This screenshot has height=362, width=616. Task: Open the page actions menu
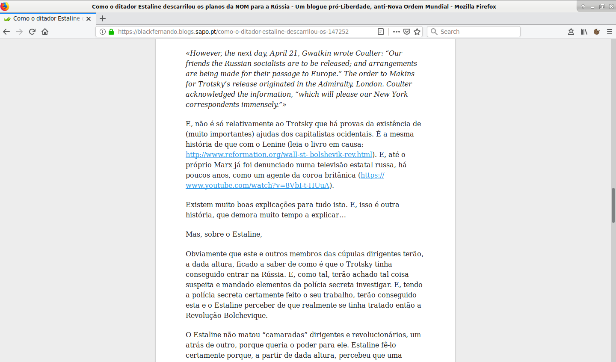point(397,32)
